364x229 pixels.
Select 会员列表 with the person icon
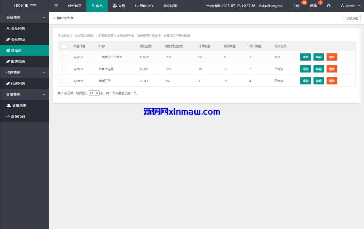25,28
